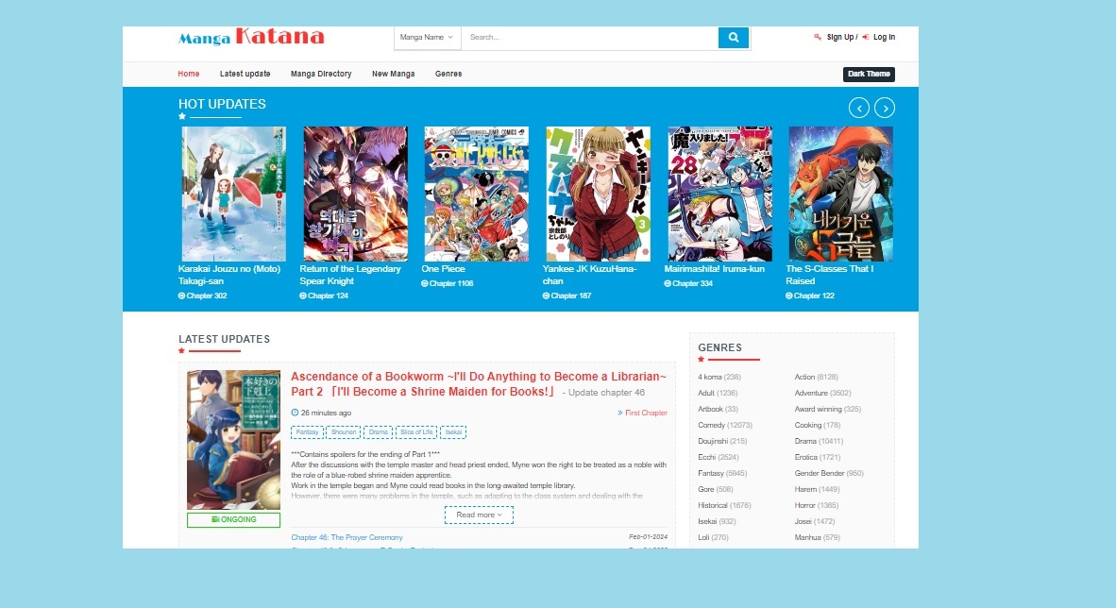The image size is (1116, 608).
Task: Click the ONGOING status badge
Action: tap(233, 519)
